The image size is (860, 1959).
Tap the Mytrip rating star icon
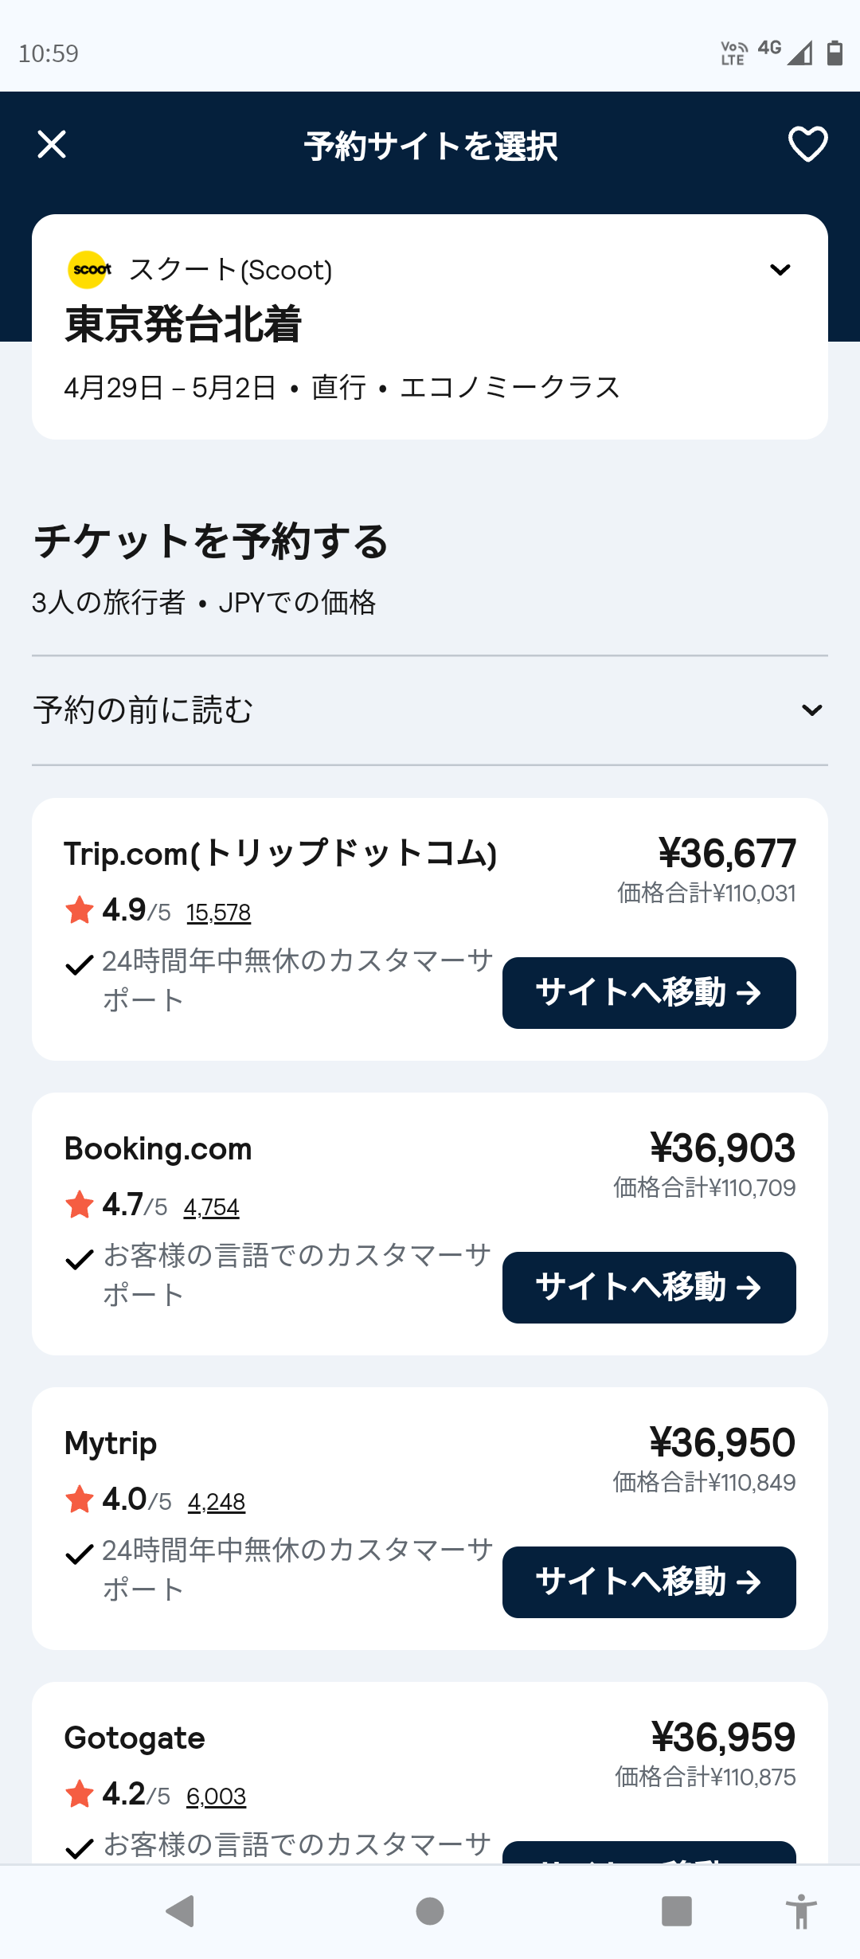point(80,1500)
